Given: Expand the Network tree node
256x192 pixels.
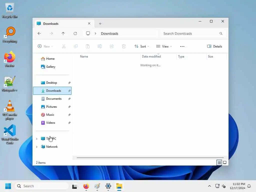Looking at the screenshot, I should click(x=37, y=147).
